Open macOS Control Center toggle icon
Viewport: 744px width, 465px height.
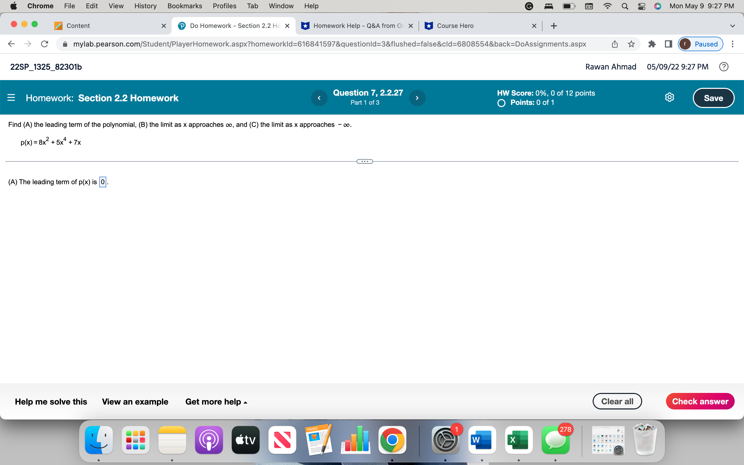tap(641, 6)
